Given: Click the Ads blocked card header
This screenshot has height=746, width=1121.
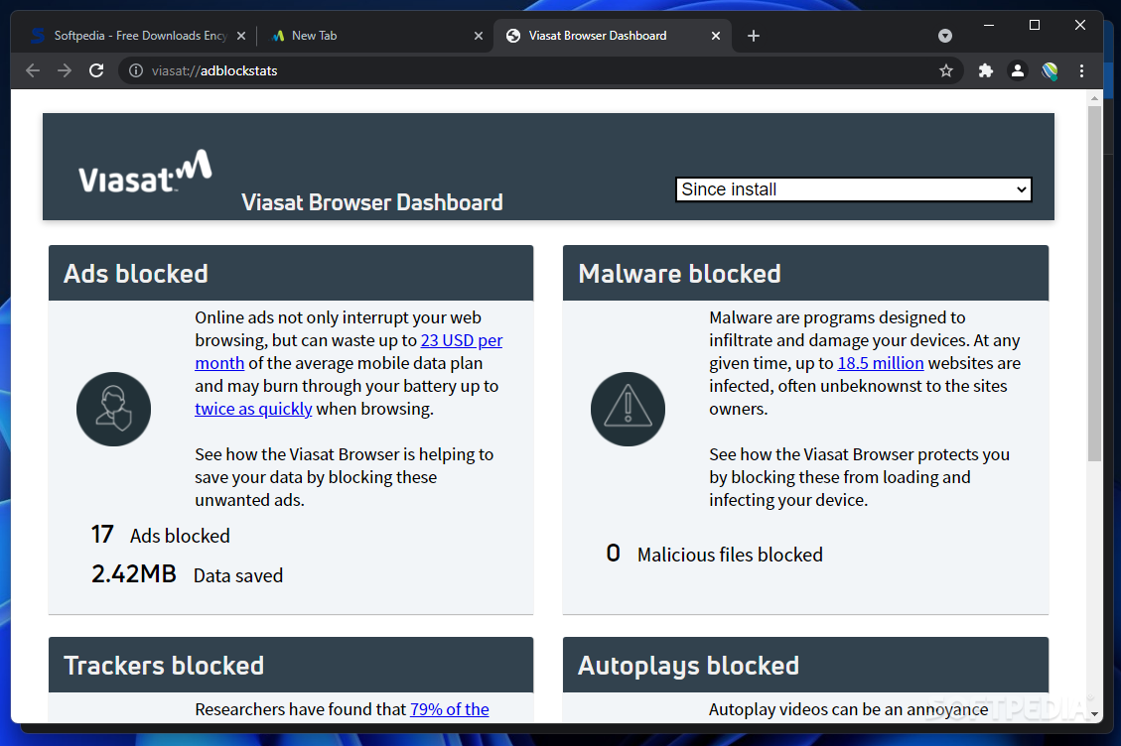Looking at the screenshot, I should (291, 273).
